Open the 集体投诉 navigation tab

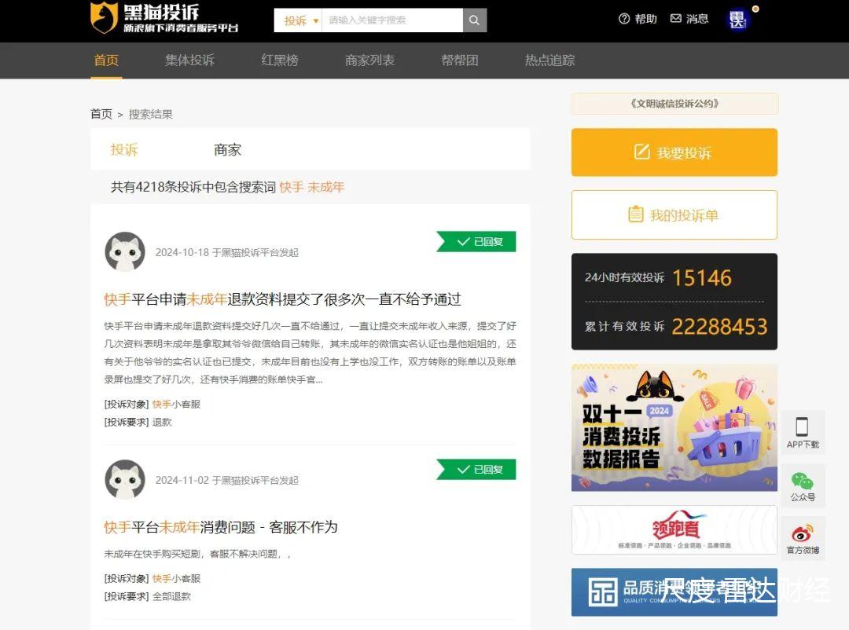coord(190,60)
